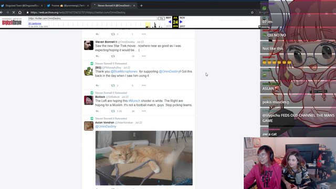Reply to the PhilosophyBoy tweet

point(97,86)
